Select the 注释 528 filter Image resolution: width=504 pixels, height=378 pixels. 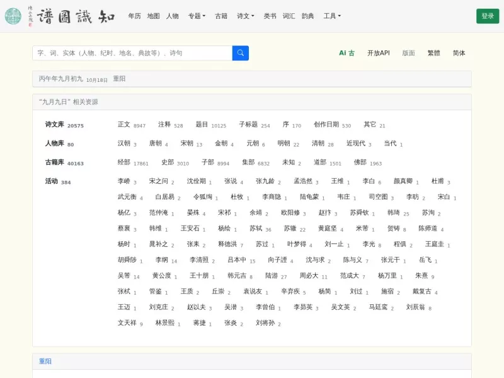click(170, 125)
